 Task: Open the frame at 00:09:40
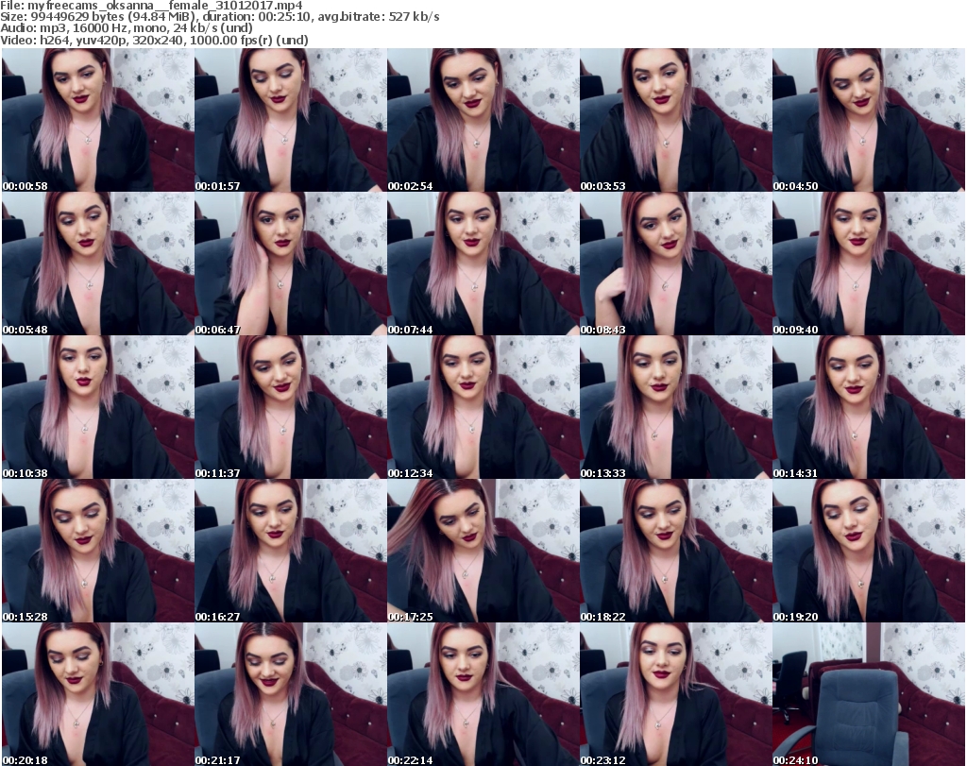(x=869, y=264)
